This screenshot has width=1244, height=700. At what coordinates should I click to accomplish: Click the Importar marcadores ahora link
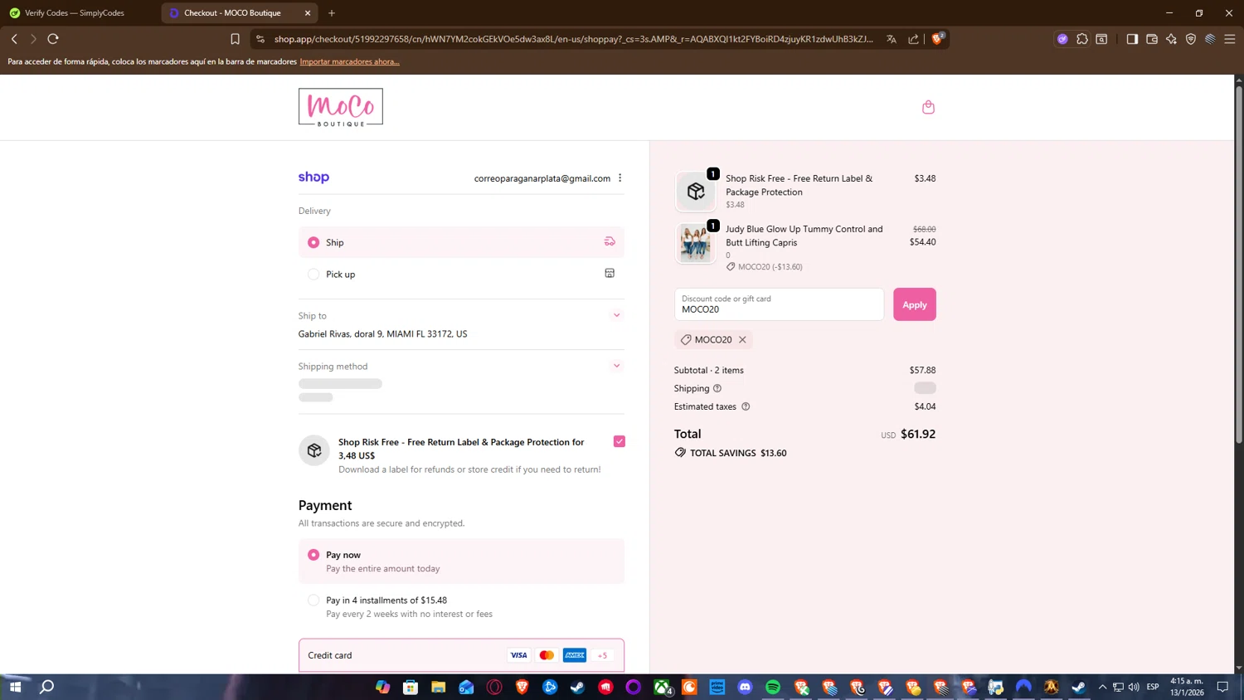tap(349, 61)
